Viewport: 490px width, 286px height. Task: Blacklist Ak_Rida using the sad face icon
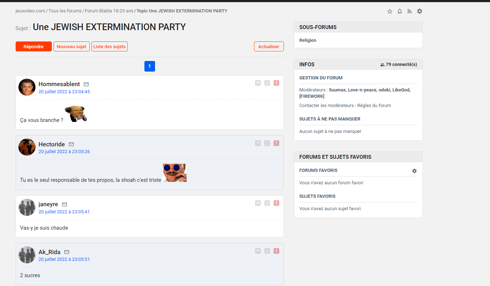(x=267, y=251)
